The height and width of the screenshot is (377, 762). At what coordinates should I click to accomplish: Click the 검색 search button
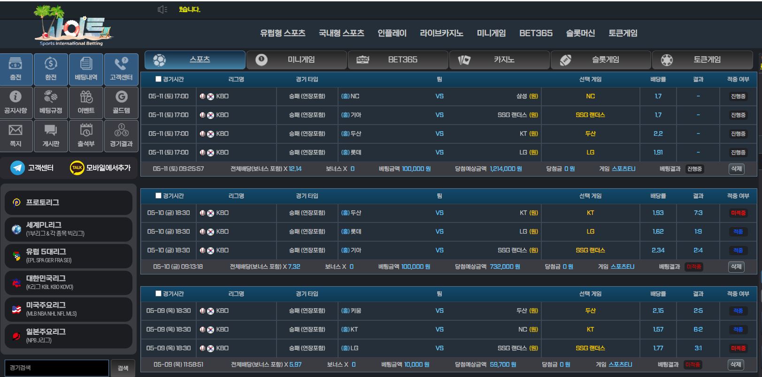click(123, 368)
